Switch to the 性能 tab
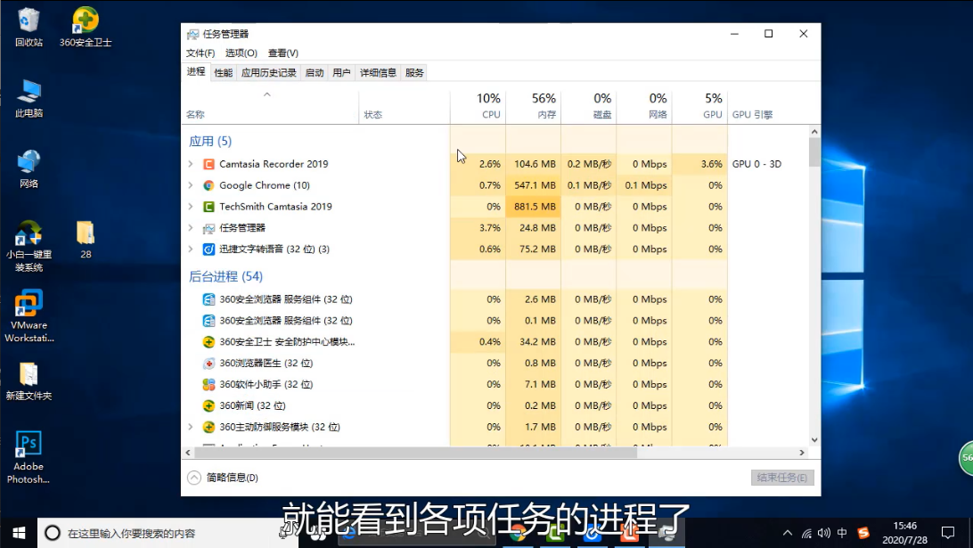 pos(223,73)
